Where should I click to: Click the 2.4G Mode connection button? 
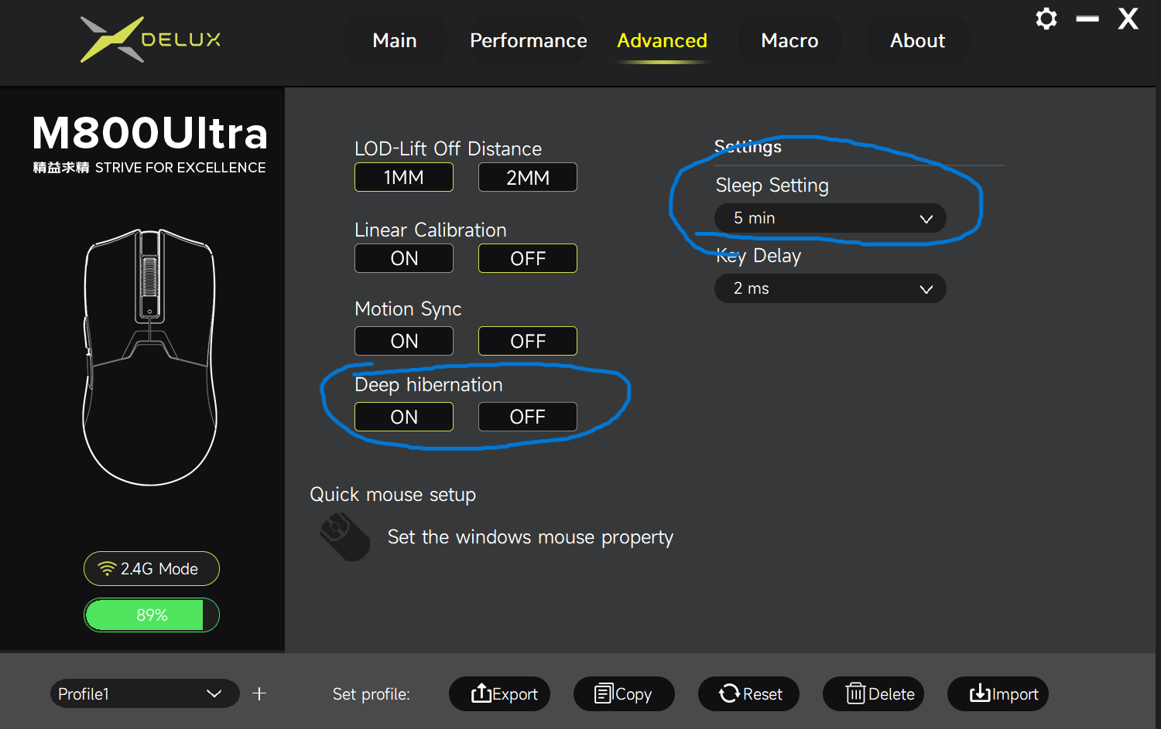(152, 569)
